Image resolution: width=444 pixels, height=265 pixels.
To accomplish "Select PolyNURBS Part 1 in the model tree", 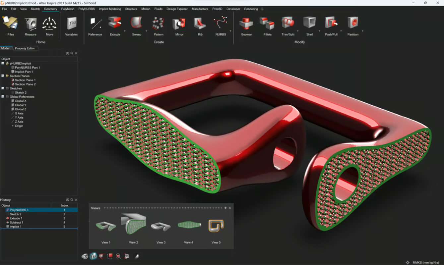I will (27, 68).
